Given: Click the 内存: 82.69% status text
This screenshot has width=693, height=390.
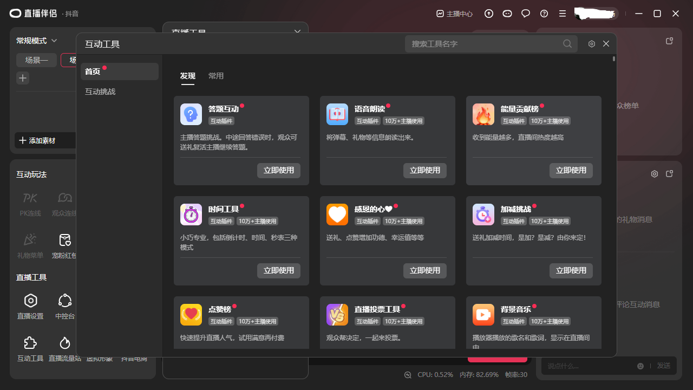Looking at the screenshot, I should pos(479,374).
